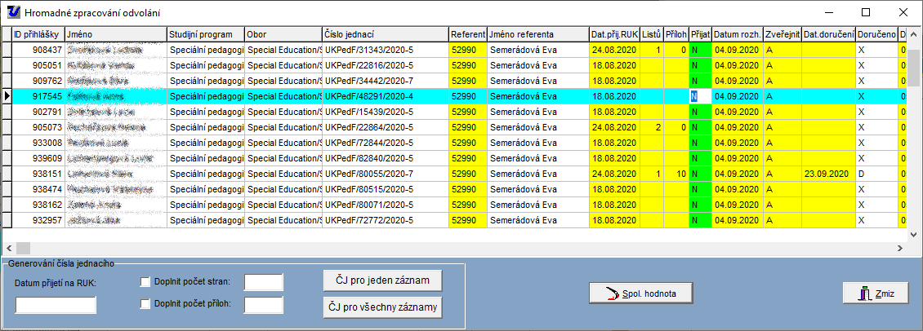The image size is (923, 331).
Task: Close the dialog with 'Zmiz' button
Action: 875,293
